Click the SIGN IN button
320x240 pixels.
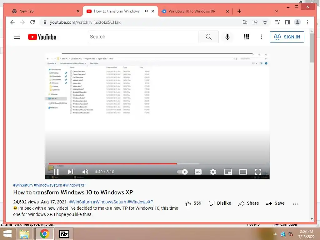point(287,37)
